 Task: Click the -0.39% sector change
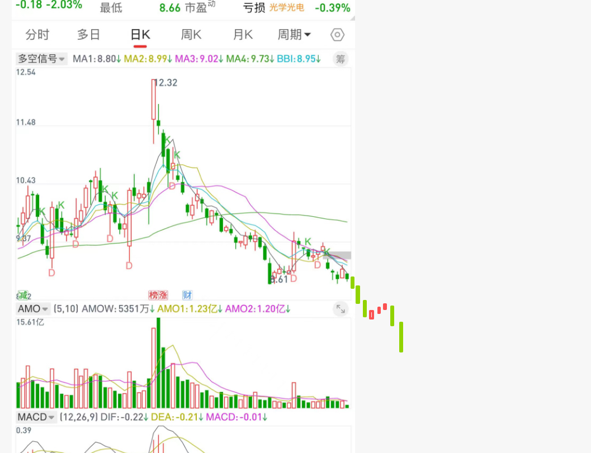coord(333,7)
